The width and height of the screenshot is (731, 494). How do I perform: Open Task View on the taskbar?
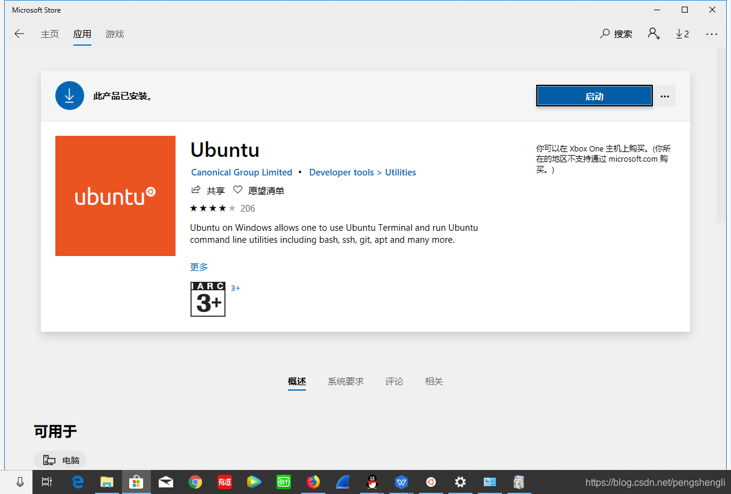pos(47,482)
